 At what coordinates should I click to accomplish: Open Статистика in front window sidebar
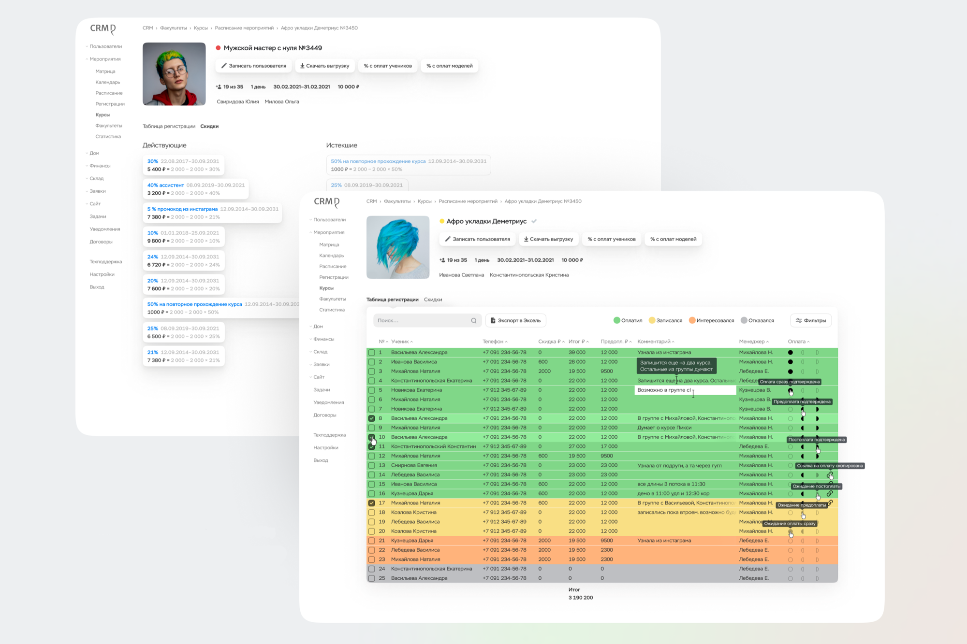point(332,310)
